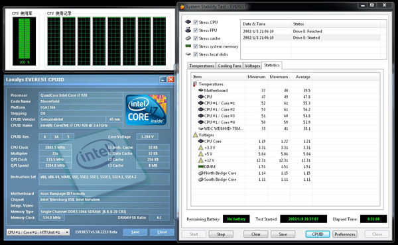Switch to the Temperatures tab
Screen dimensions: 398x245
[x=202, y=66]
